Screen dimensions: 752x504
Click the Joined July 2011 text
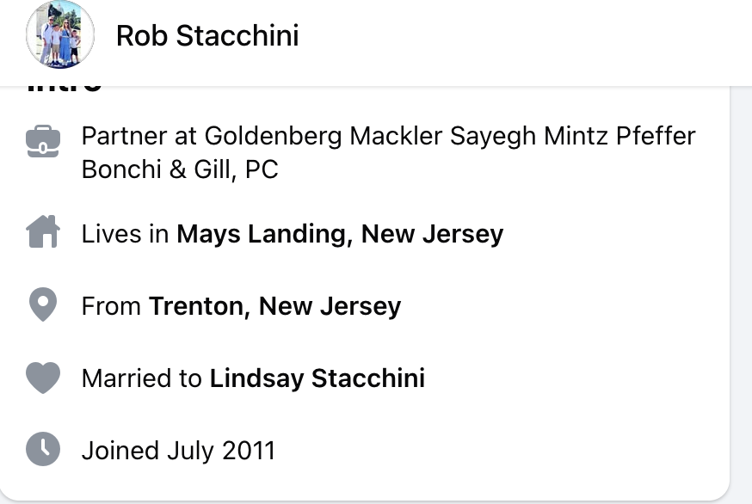click(x=178, y=451)
